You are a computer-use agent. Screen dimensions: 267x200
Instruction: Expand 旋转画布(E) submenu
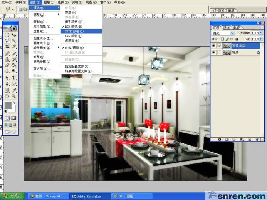pos(45,48)
